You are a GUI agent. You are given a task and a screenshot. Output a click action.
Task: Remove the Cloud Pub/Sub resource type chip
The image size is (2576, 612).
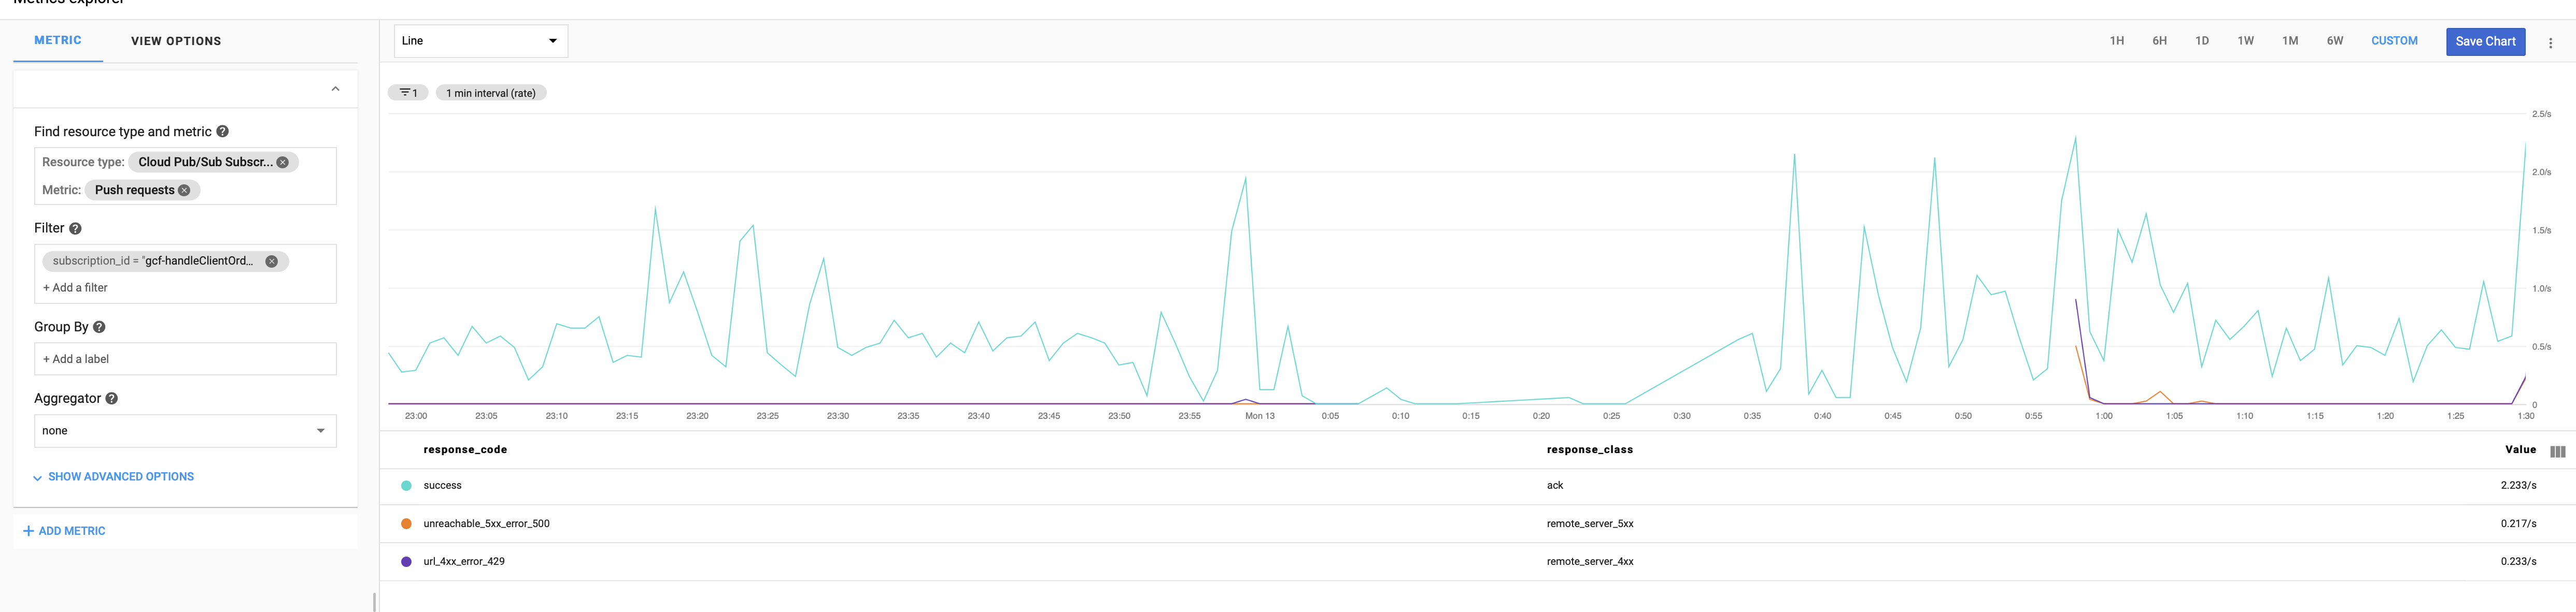tap(282, 161)
